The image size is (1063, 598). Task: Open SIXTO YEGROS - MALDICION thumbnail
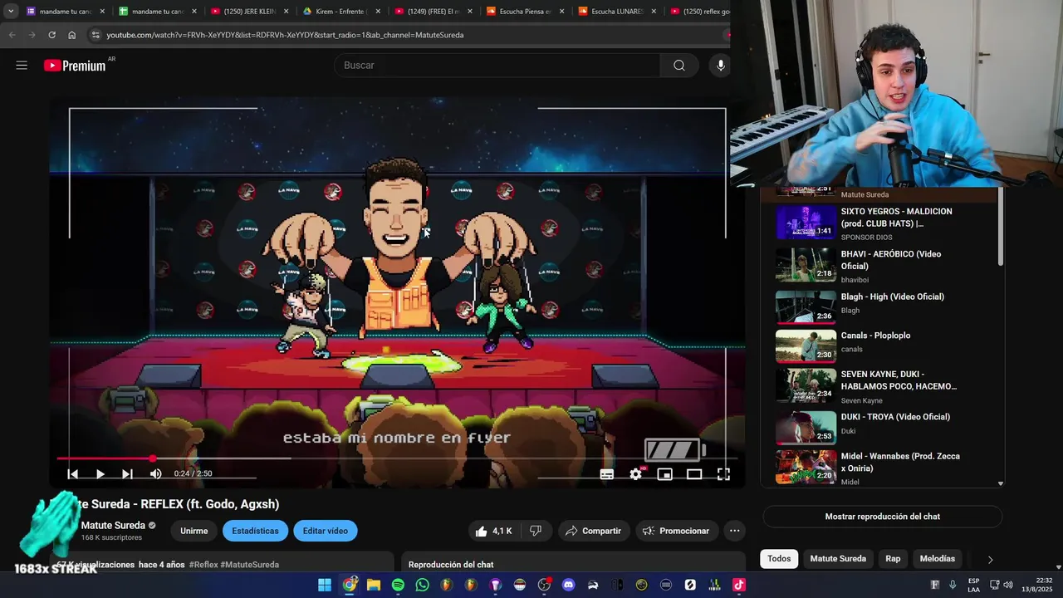pos(806,223)
